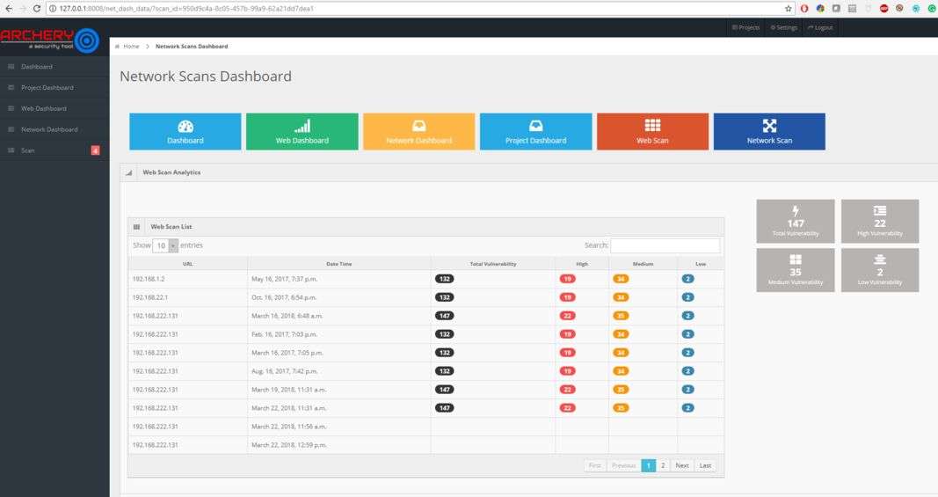938x497 pixels.
Task: Launch the dark blue Network Scan tile
Action: pyautogui.click(x=769, y=132)
